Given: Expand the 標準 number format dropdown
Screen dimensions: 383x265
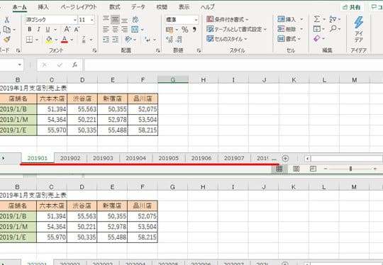Looking at the screenshot, I should 196,20.
